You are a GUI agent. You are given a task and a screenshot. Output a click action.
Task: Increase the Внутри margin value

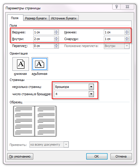coord(56,38)
